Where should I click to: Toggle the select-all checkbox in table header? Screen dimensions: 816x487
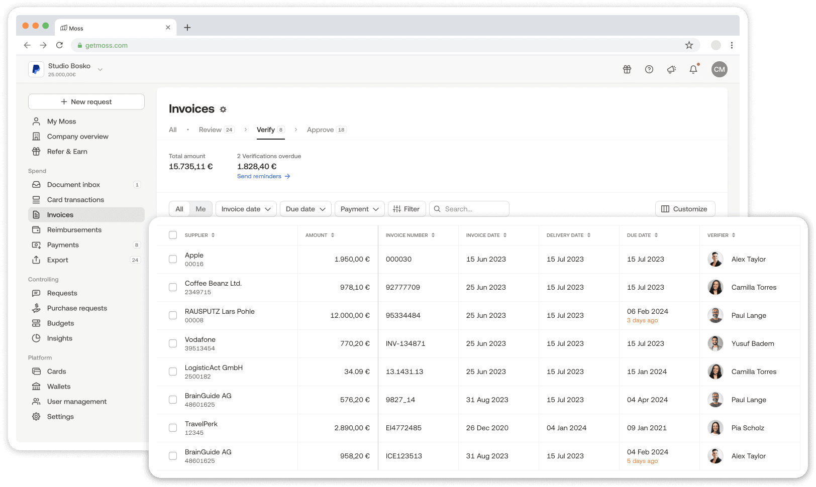coord(173,235)
